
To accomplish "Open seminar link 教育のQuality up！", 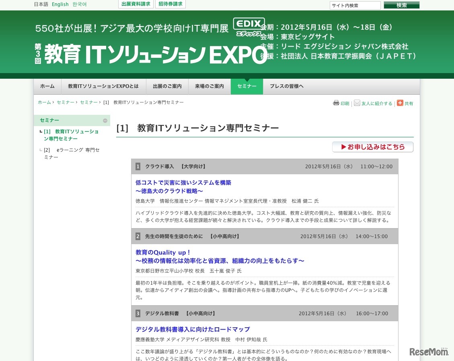I will tap(163, 252).
